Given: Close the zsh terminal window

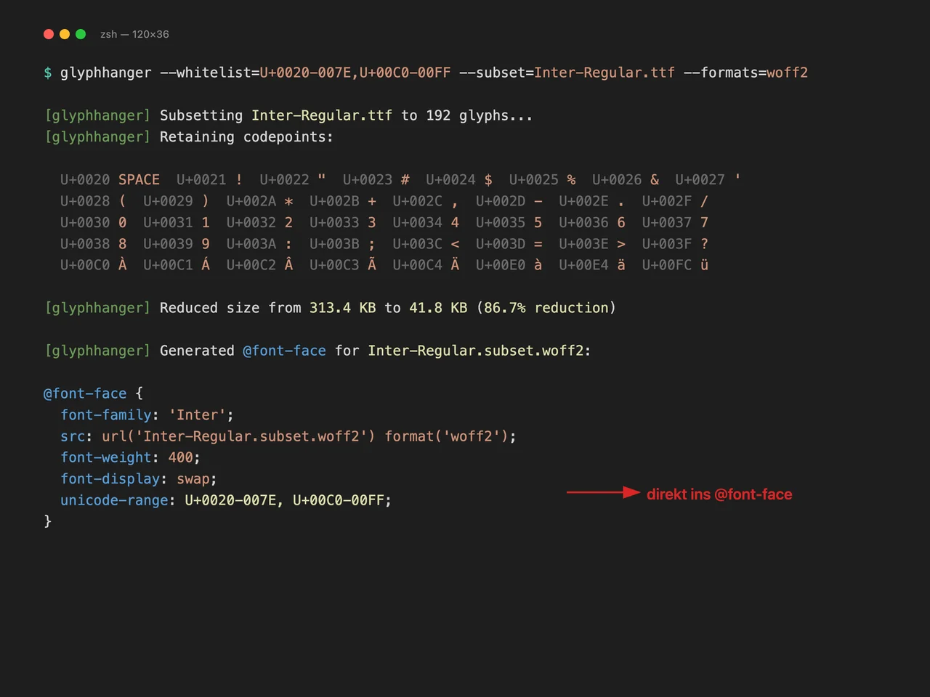Looking at the screenshot, I should click(49, 34).
